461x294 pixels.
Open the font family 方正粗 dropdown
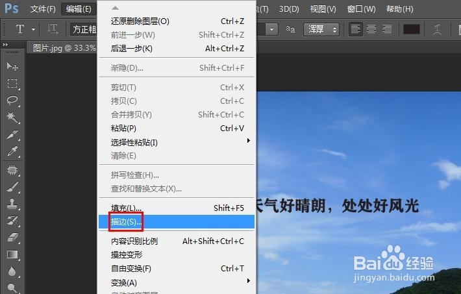84,29
